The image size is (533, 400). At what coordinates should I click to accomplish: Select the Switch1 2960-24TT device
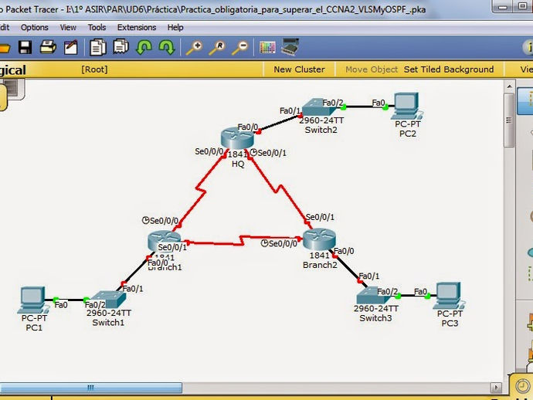pyautogui.click(x=109, y=299)
